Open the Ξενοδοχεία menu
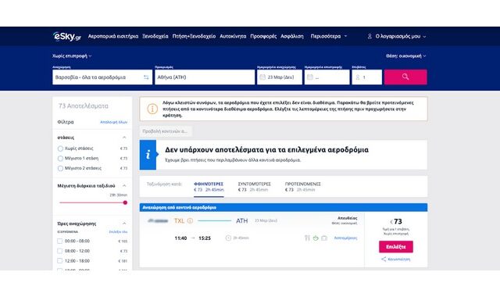The image size is (500, 297). click(x=155, y=37)
